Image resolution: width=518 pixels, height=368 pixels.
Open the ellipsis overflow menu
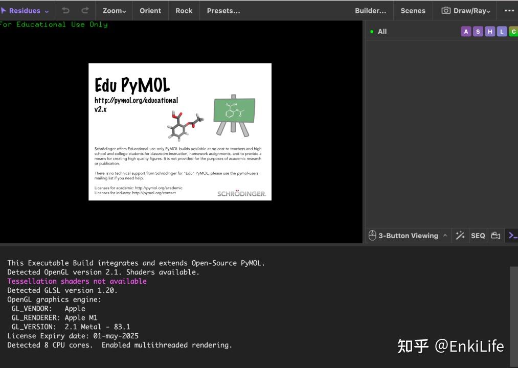pos(509,10)
